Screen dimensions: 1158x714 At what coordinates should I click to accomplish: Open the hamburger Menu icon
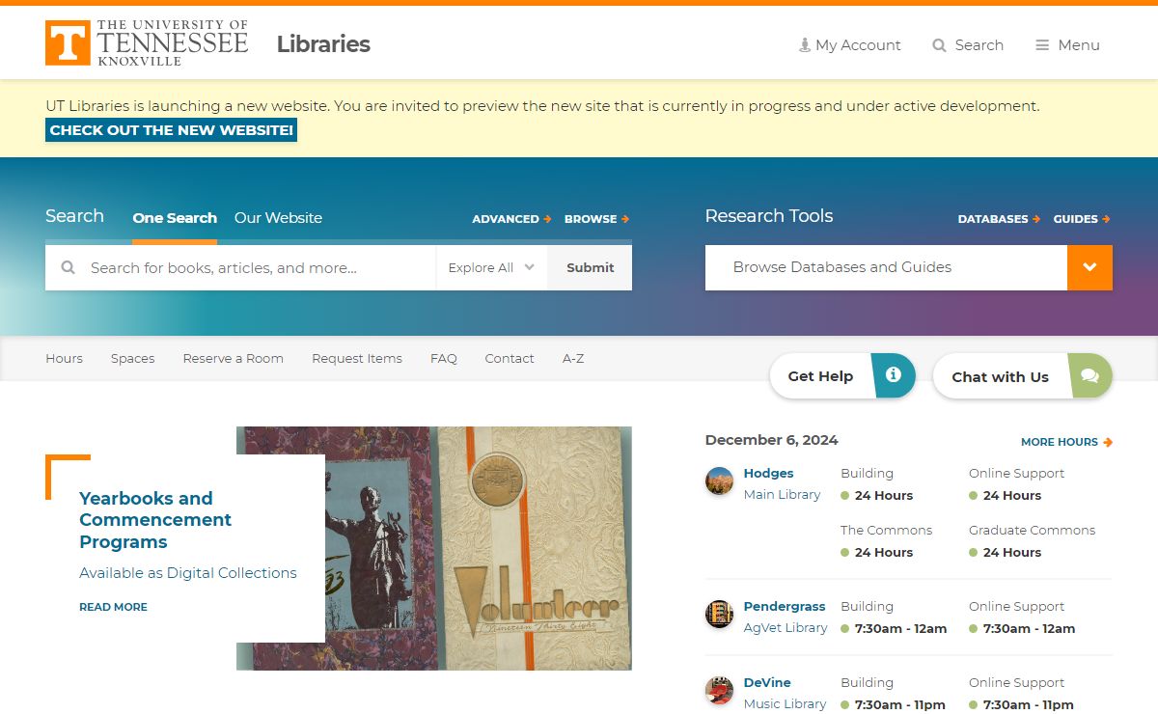1042,45
